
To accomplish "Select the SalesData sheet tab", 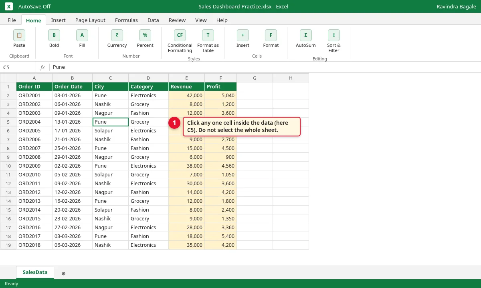I will tap(35, 272).
